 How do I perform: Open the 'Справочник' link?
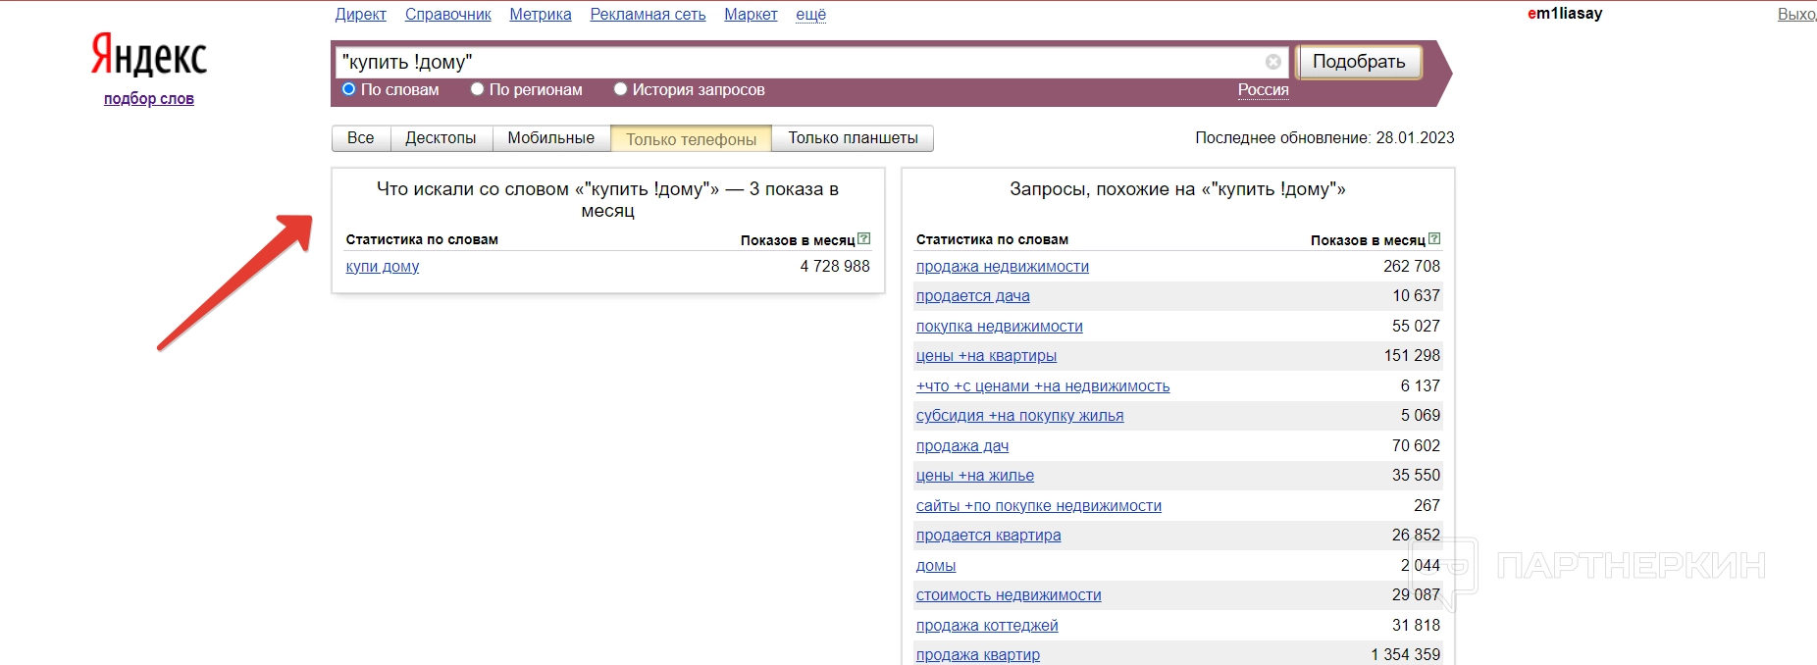(448, 15)
